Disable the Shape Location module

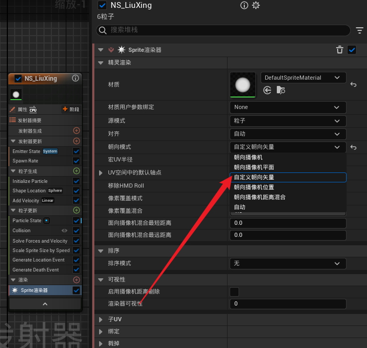pos(77,191)
